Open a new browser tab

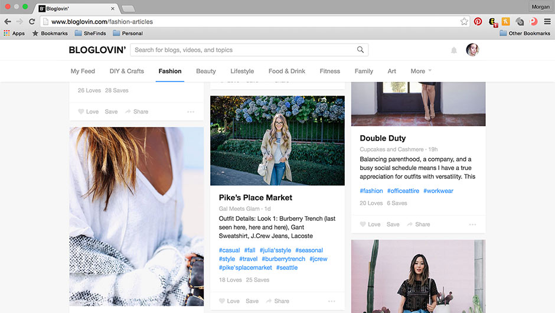coord(128,8)
